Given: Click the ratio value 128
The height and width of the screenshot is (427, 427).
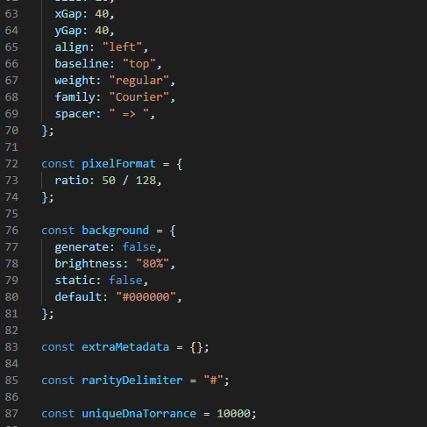Looking at the screenshot, I should [146, 181].
